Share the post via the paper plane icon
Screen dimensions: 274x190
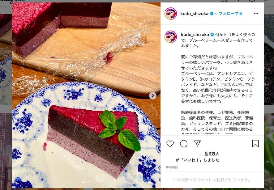pos(197,143)
